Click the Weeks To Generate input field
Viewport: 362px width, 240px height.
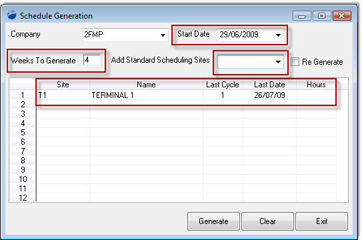coord(92,60)
